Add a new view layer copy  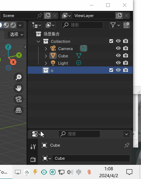[119, 16]
